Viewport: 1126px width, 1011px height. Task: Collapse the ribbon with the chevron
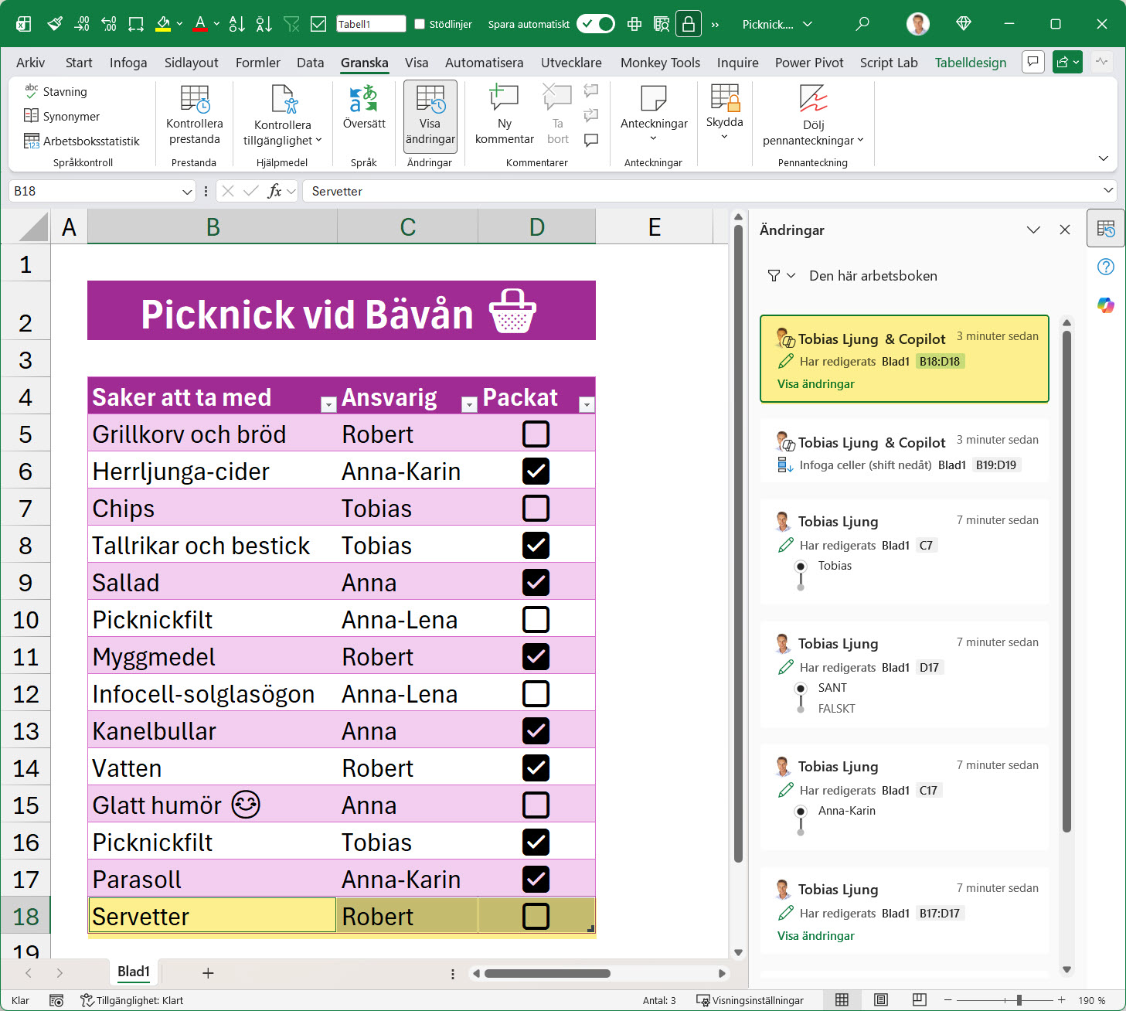[1104, 158]
